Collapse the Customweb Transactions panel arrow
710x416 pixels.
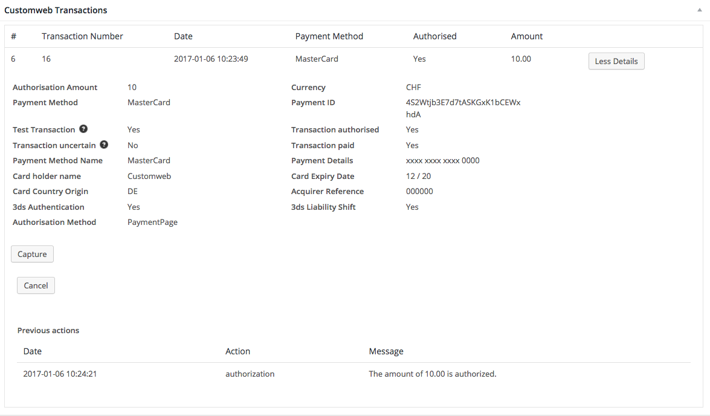click(x=699, y=10)
